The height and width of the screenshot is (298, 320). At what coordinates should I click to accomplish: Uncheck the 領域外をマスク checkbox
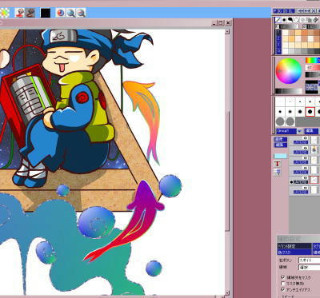pos(283,277)
